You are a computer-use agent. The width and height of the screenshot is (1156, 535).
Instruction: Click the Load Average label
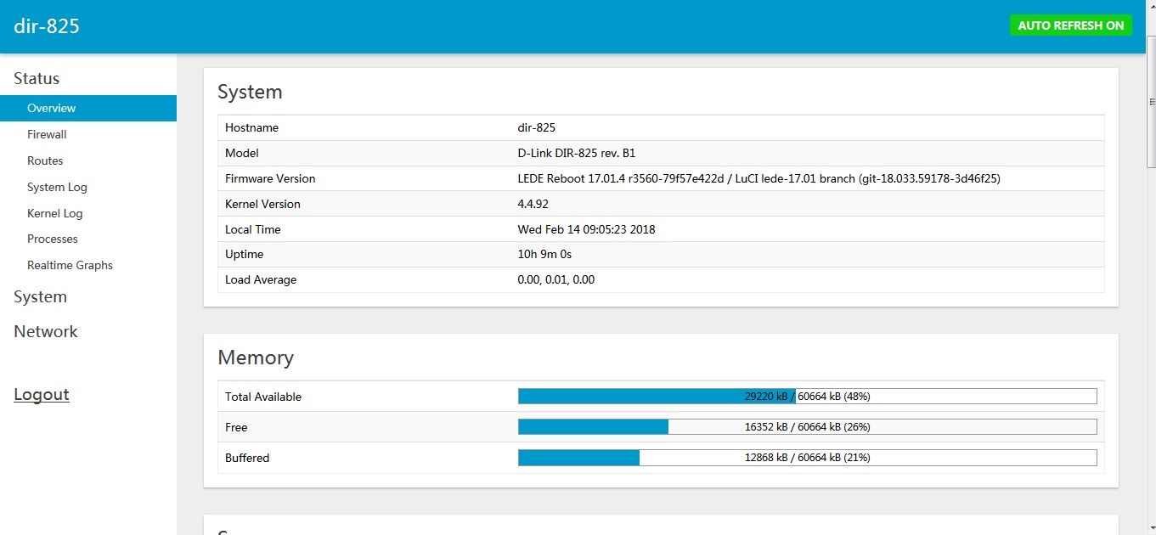261,279
